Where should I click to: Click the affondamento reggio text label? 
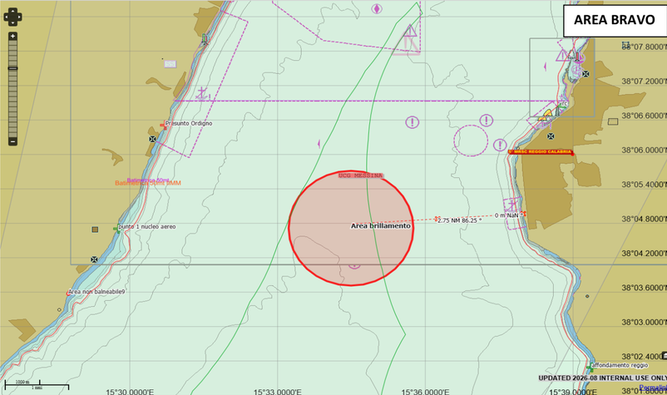pyautogui.click(x=620, y=365)
